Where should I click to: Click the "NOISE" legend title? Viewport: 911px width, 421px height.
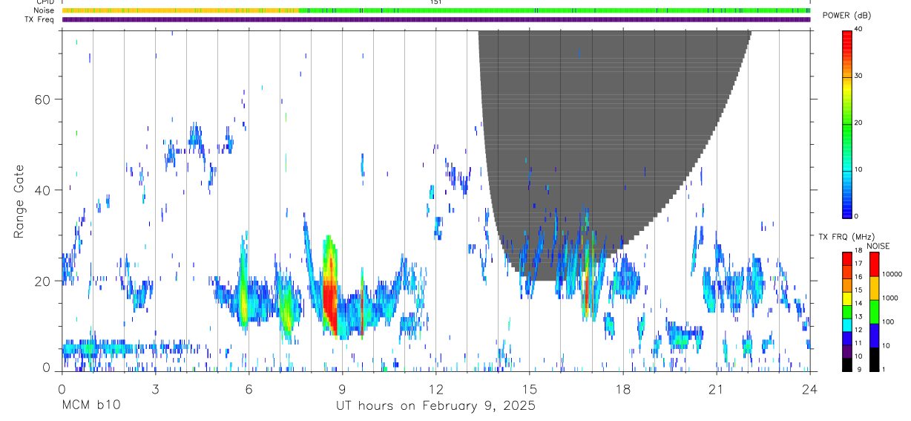878,247
